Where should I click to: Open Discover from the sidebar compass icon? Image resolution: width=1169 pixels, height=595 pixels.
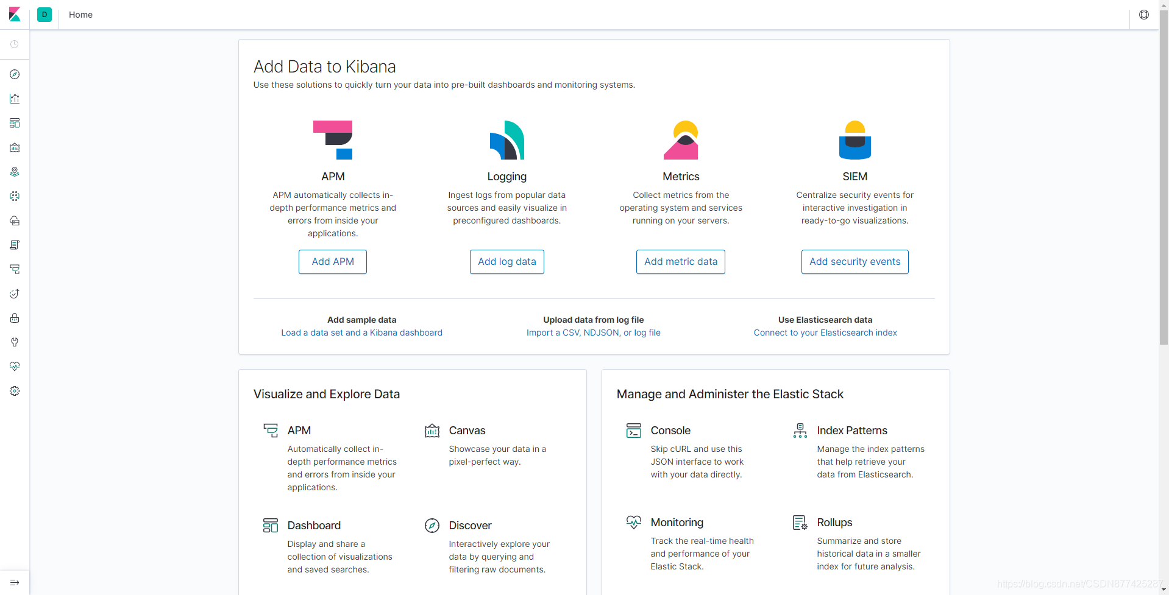pos(15,74)
